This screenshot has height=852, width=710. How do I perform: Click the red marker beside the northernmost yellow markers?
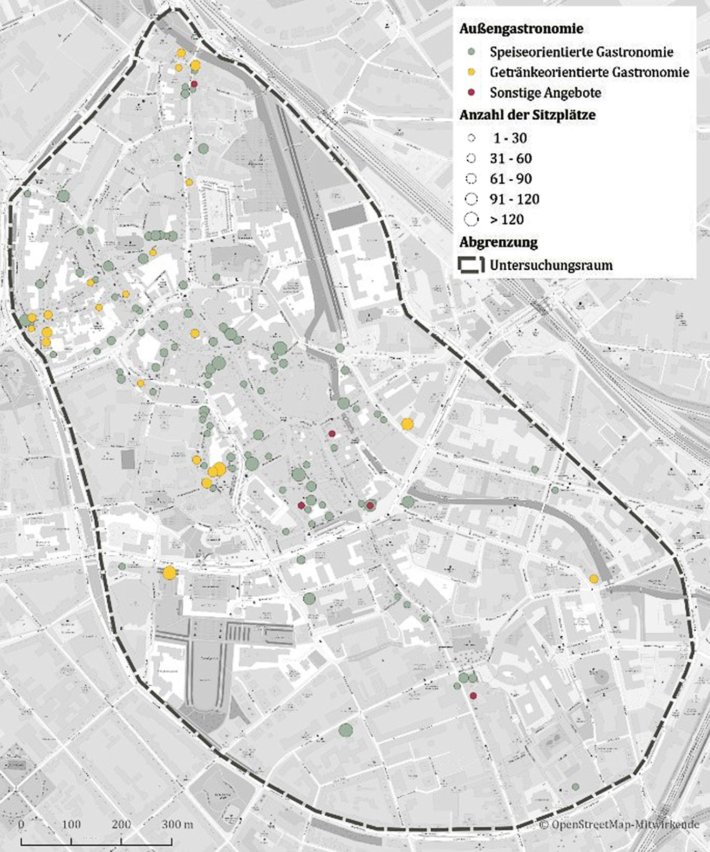pos(194,84)
